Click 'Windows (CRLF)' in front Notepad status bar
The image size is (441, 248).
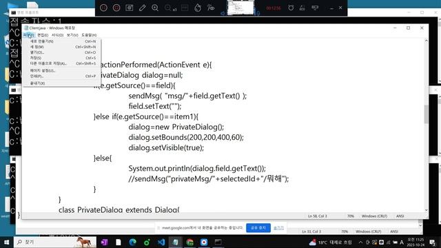click(374, 216)
